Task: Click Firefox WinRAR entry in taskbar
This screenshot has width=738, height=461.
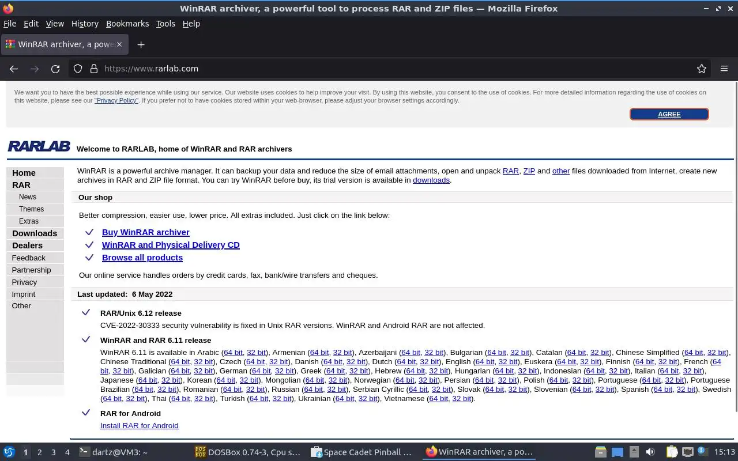Action: click(x=480, y=452)
